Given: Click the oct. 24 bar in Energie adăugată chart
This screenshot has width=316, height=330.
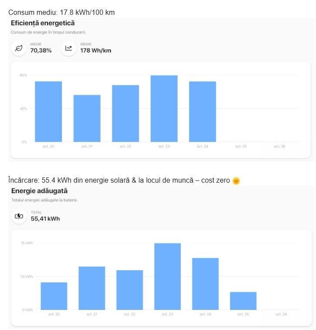Looking at the screenshot, I should tap(205, 284).
